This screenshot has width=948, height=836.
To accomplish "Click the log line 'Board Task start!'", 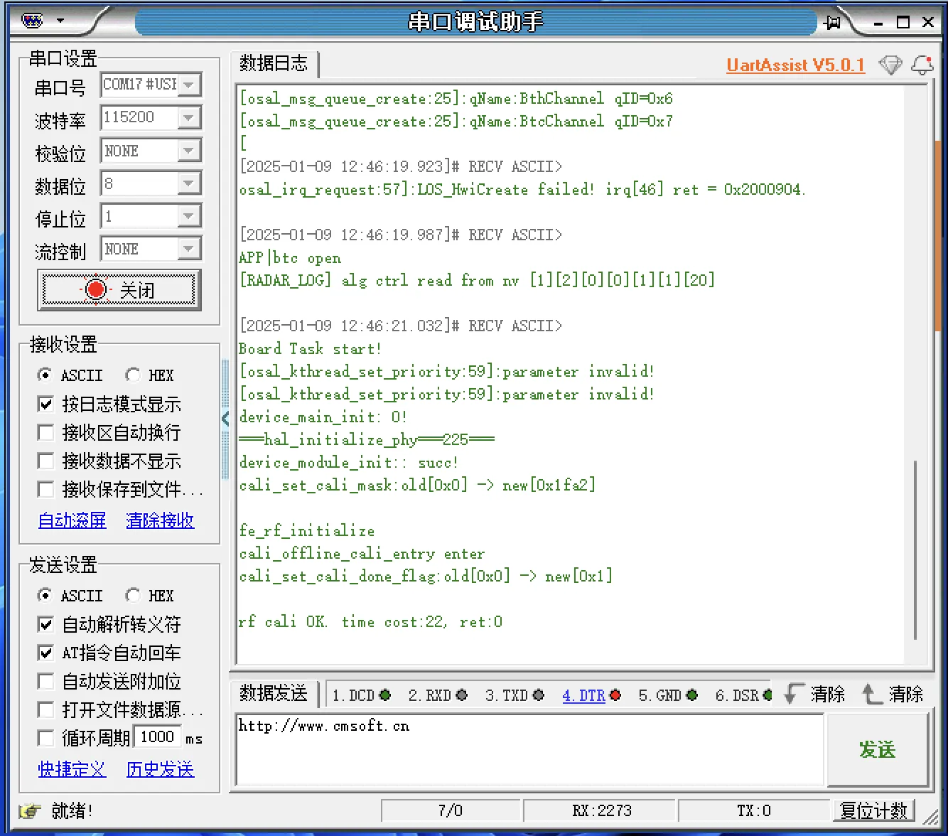I will point(311,348).
